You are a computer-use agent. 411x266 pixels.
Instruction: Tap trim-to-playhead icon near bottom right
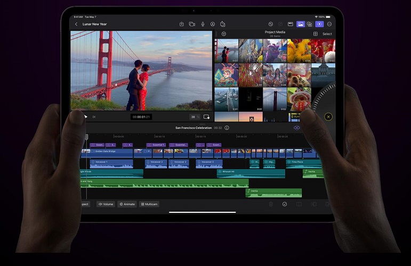click(x=313, y=204)
